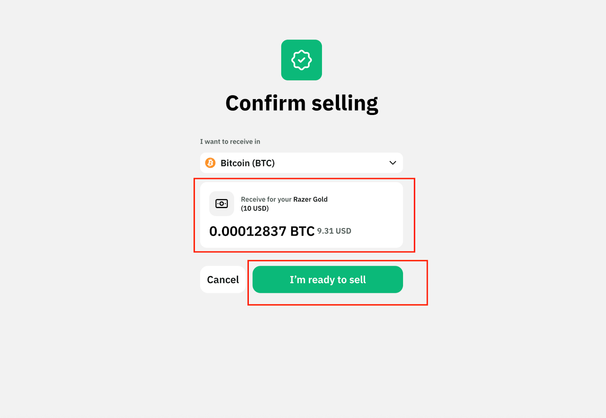Click the green verified checkmark badge
Screen dimensions: 606x418
coord(301,60)
